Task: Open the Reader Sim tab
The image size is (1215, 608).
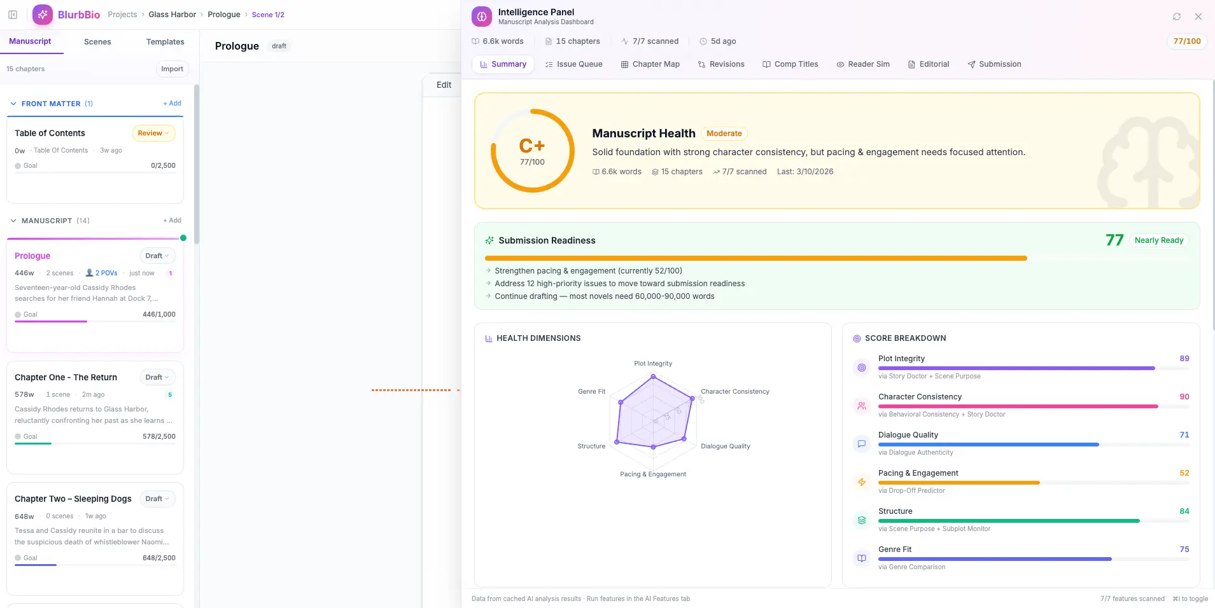Action: pos(863,64)
